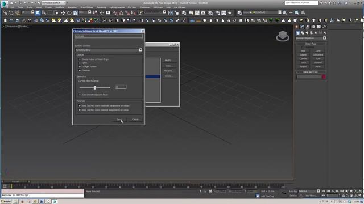The width and height of the screenshot is (364, 204).
Task: Toggle Keep 3ds Max scene materials parameters on reload
Action: [80, 106]
